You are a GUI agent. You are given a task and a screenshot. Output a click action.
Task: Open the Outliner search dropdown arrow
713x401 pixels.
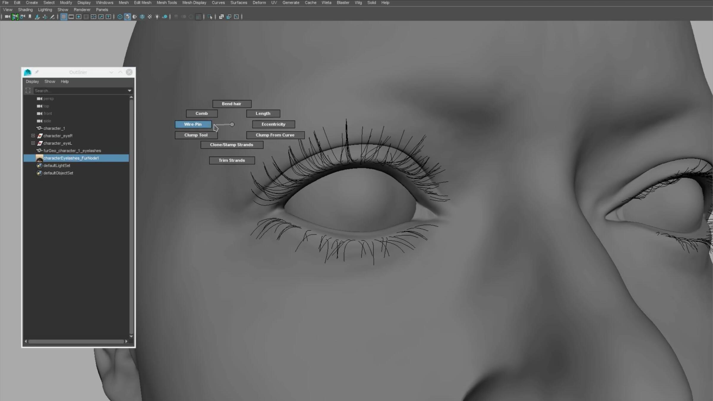click(x=130, y=91)
